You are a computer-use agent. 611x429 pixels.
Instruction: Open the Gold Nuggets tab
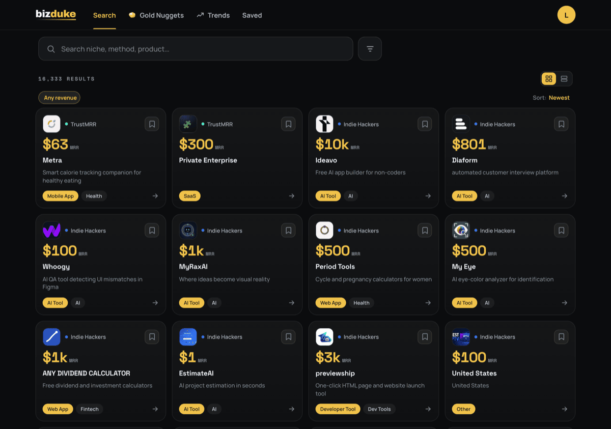tap(156, 15)
